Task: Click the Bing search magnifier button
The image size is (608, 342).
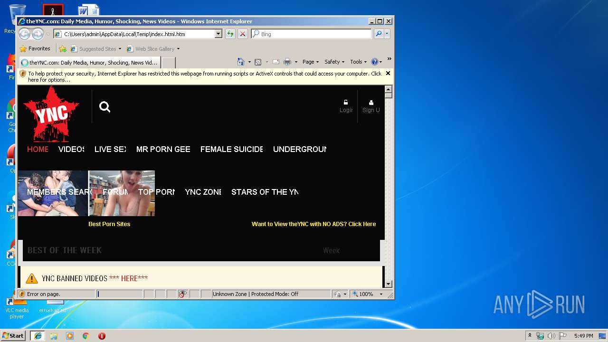Action: click(x=378, y=34)
